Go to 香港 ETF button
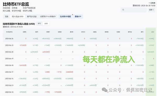Screen dimensions: 157x96 [78, 17]
